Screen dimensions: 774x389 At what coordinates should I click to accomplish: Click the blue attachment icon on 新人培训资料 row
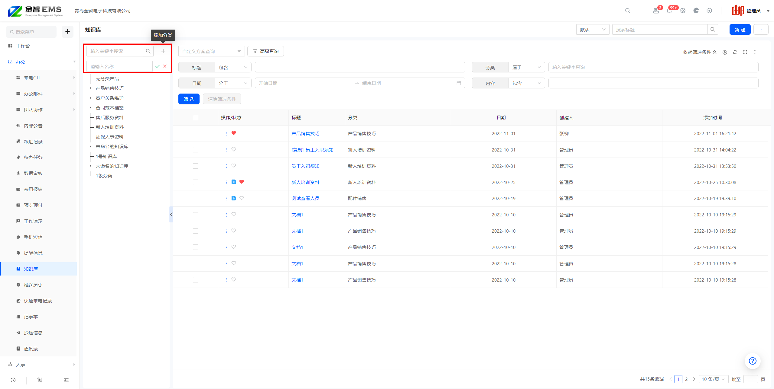(x=234, y=182)
